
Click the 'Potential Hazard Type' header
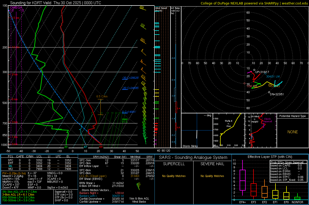pos(293,116)
